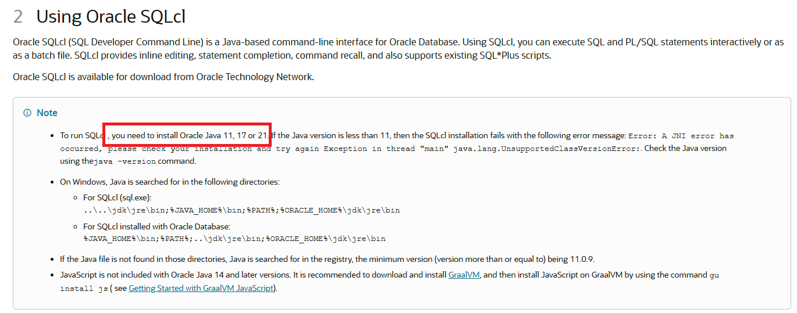Screen dimensions: 797x313
Task: Click the path line starting with '..\..\jdk\jre\bin'
Action: (x=241, y=210)
